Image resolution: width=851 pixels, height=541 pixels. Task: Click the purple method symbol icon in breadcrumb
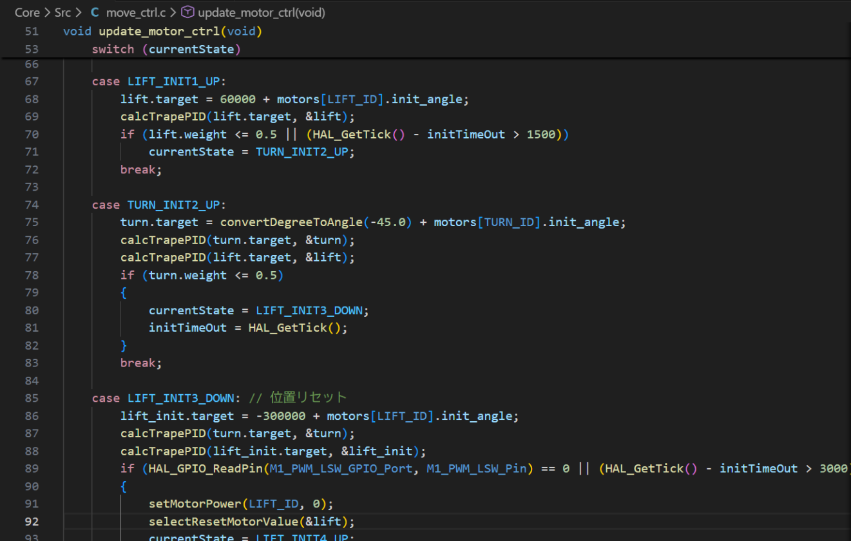point(188,12)
